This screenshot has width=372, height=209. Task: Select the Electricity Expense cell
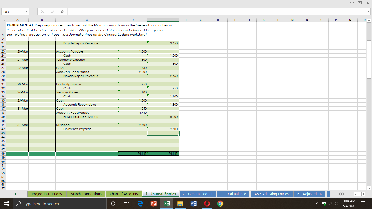87,84
